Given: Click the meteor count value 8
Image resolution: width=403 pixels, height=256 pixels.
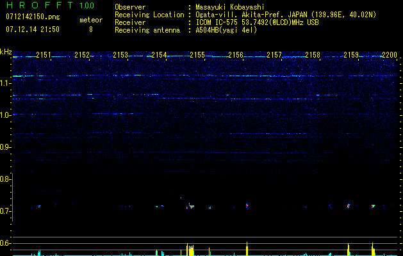Looking at the screenshot, I should pyautogui.click(x=91, y=29).
